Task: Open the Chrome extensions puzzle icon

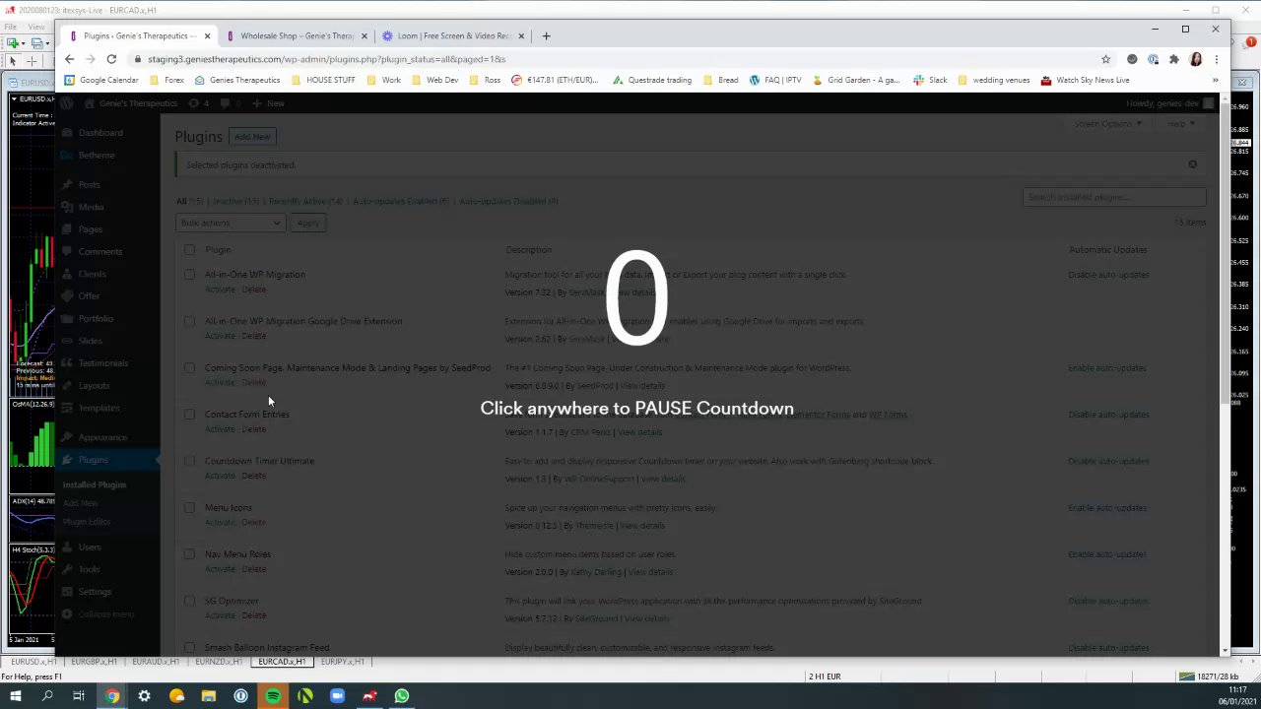Action: tap(1173, 59)
